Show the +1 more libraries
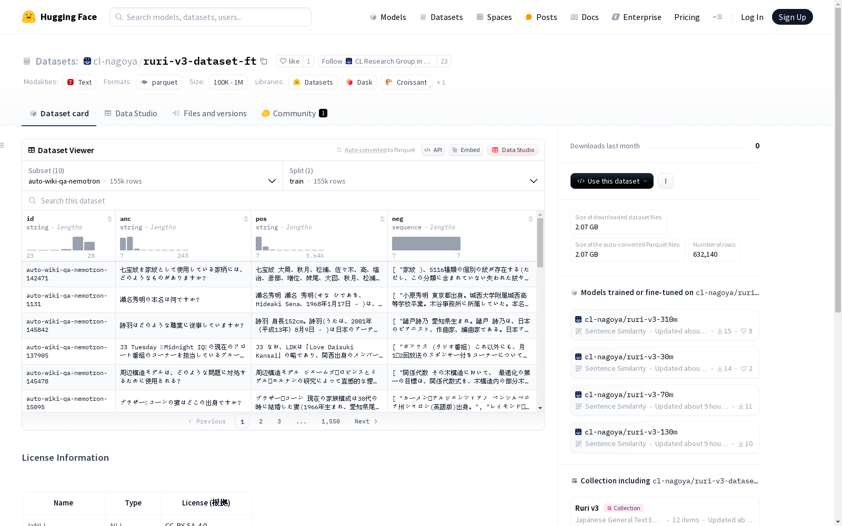The height and width of the screenshot is (526, 842). (x=441, y=82)
